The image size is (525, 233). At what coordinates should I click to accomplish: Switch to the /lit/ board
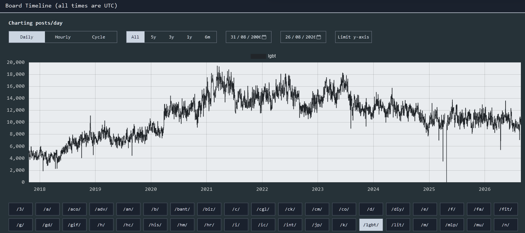point(398,225)
